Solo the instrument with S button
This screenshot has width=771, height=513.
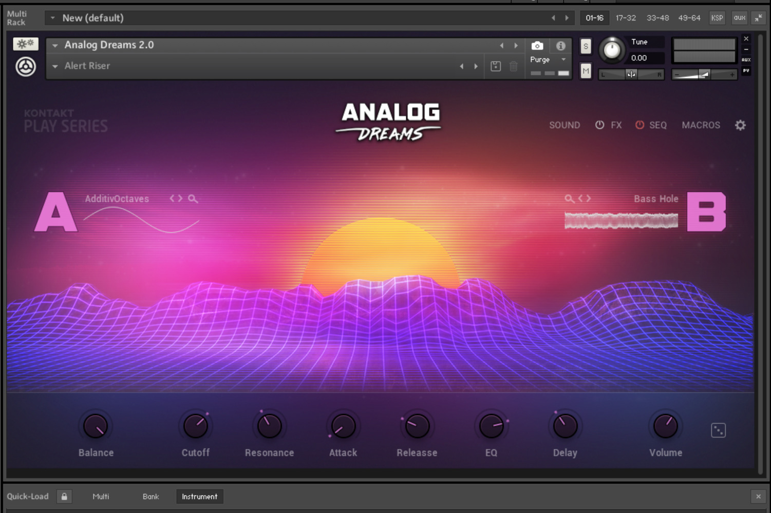coord(586,46)
